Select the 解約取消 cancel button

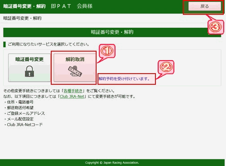point(75,68)
